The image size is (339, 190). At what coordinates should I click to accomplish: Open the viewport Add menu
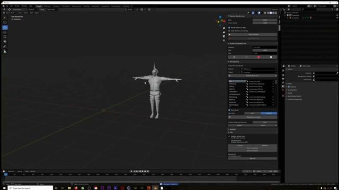click(x=31, y=13)
